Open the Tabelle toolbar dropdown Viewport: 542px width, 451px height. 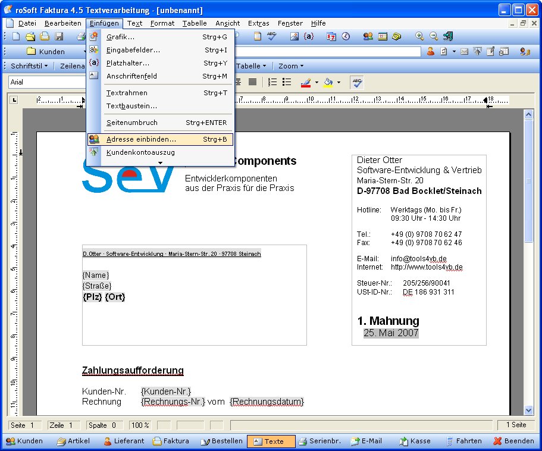coord(252,66)
